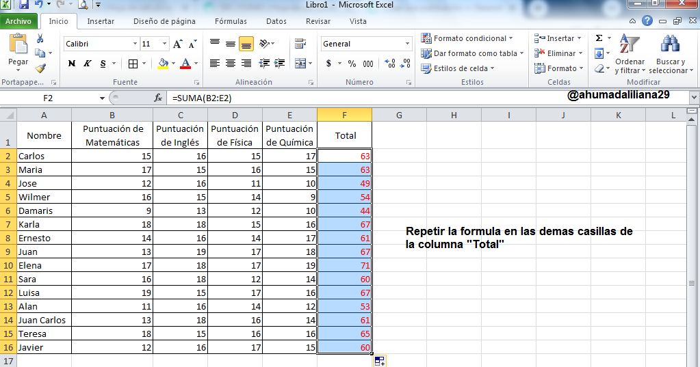700x367 pixels.
Task: Switch to the Vista tab
Action: [358, 21]
